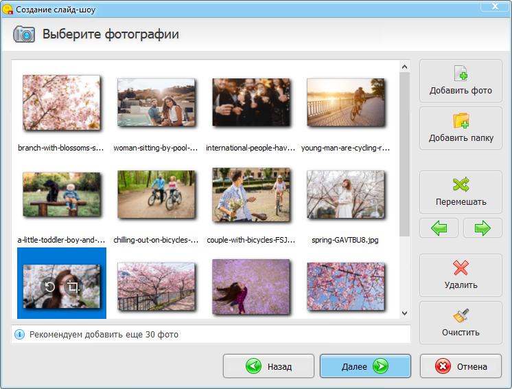Click the camera icon in the header
The image size is (512, 389).
click(x=24, y=34)
